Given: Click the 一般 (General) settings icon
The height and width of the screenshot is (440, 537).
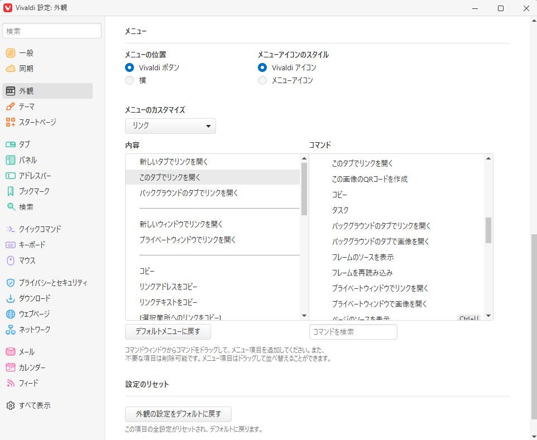Looking at the screenshot, I should [x=11, y=53].
